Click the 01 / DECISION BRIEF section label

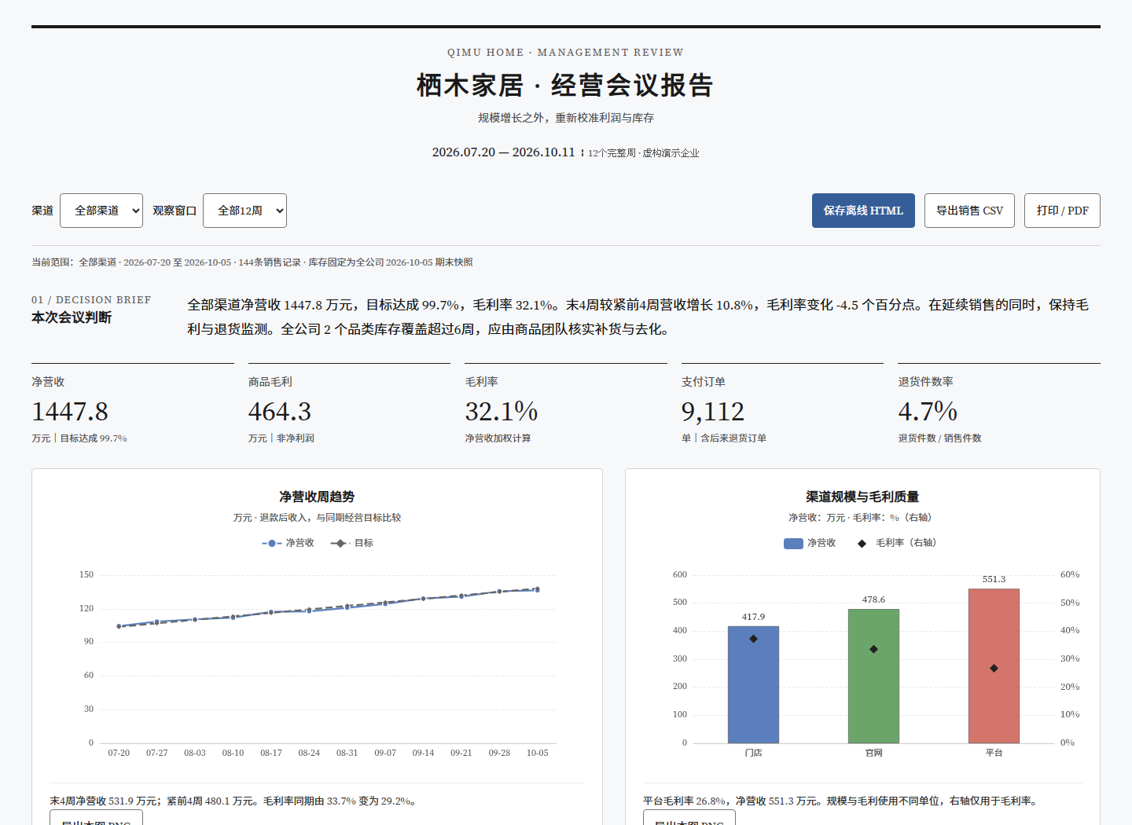(x=91, y=300)
